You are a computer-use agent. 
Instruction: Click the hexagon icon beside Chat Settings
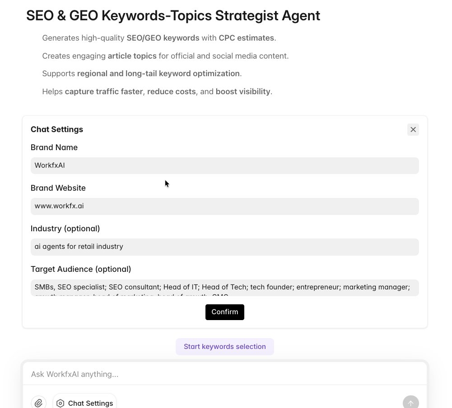point(61,403)
